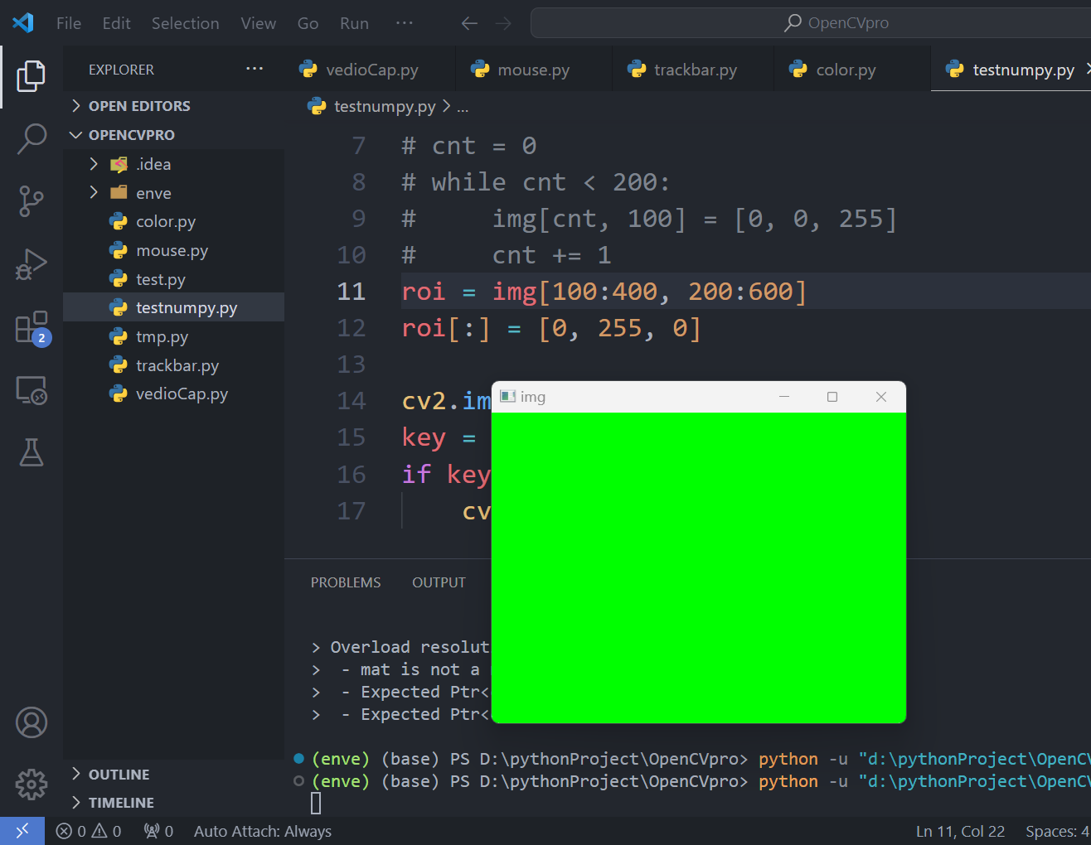Select testnumpy.py in the file explorer
Screen dimensions: 1091x845
click(x=173, y=307)
